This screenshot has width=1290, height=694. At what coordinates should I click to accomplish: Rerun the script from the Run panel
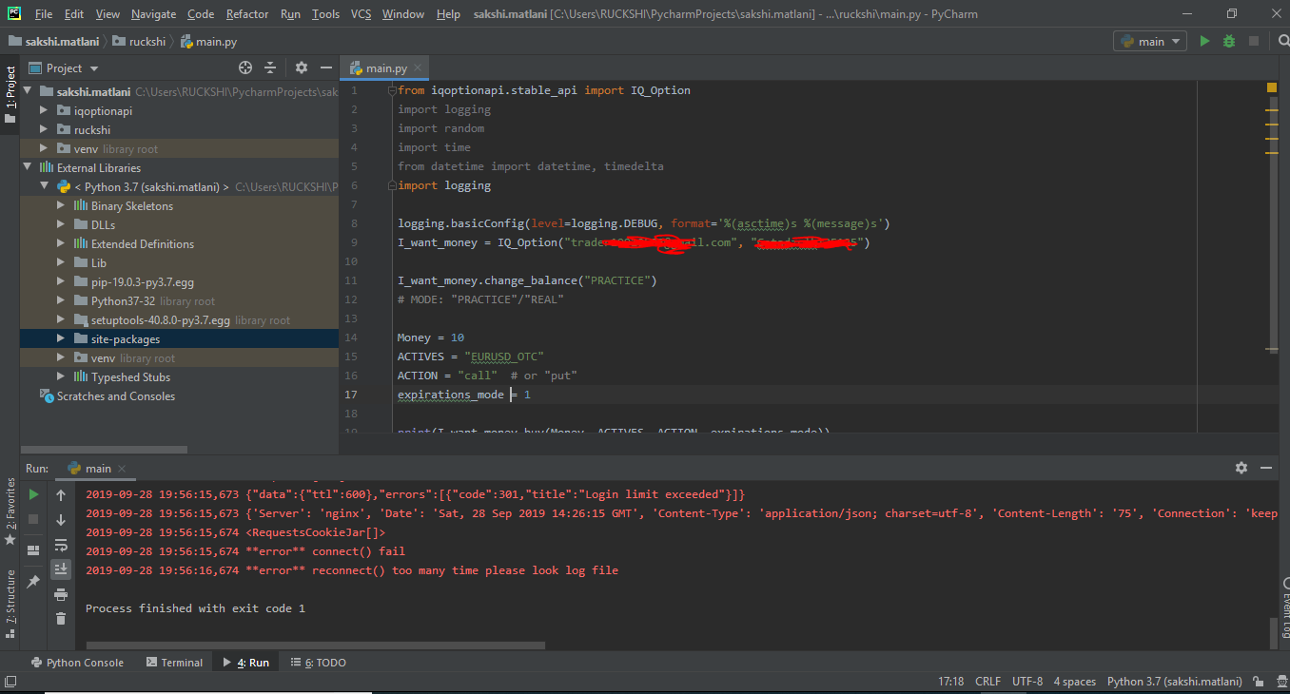pyautogui.click(x=32, y=492)
